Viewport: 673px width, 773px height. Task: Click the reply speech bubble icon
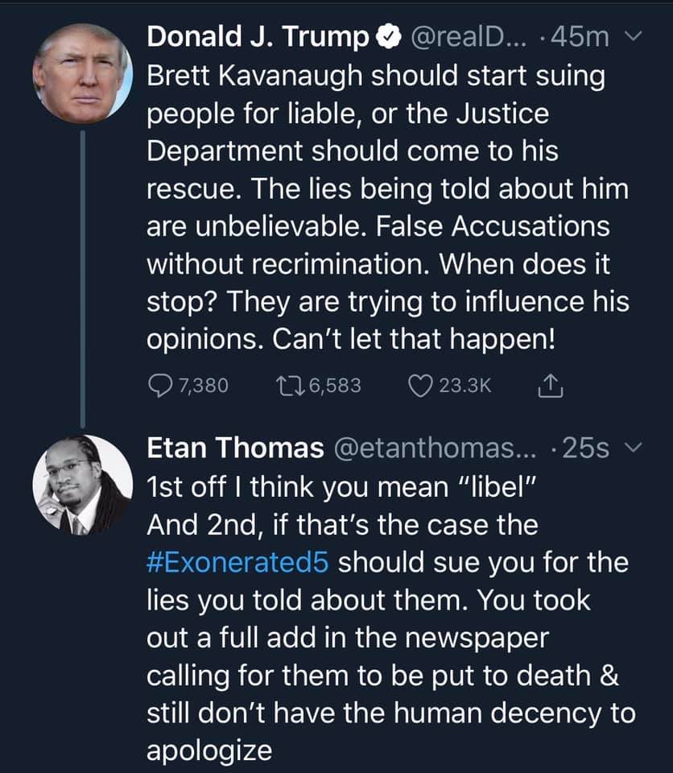click(160, 386)
